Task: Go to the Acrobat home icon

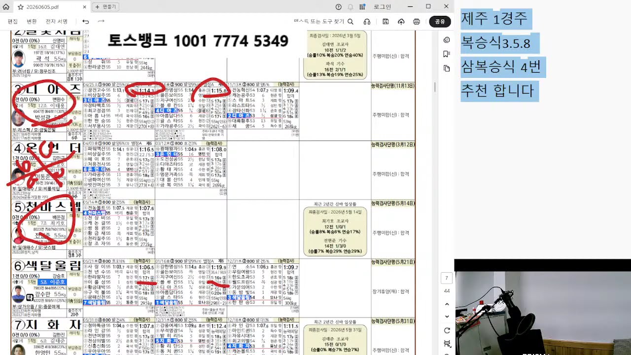Action: 6,7
